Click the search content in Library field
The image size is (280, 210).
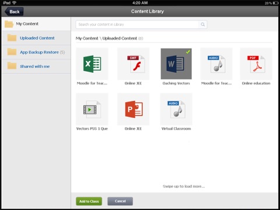point(137,24)
